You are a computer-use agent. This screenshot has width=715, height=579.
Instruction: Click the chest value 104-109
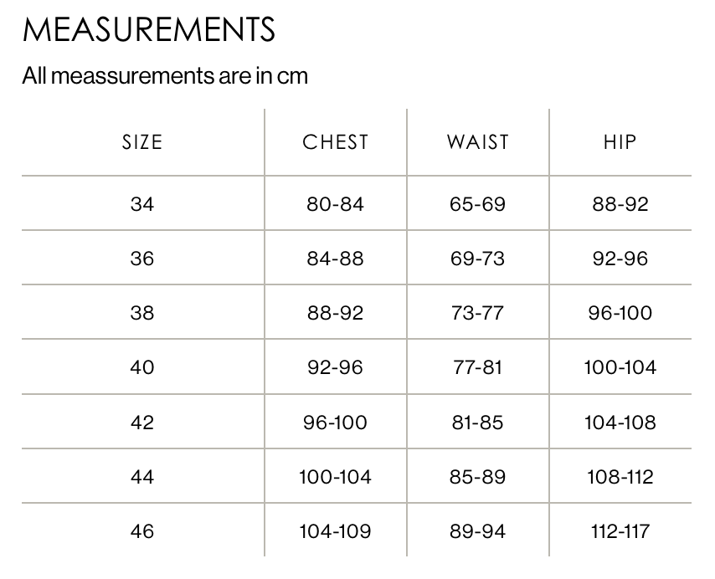[x=335, y=531]
